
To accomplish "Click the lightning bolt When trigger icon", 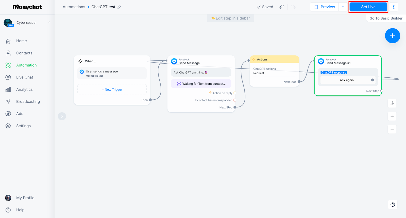I will click(80, 61).
